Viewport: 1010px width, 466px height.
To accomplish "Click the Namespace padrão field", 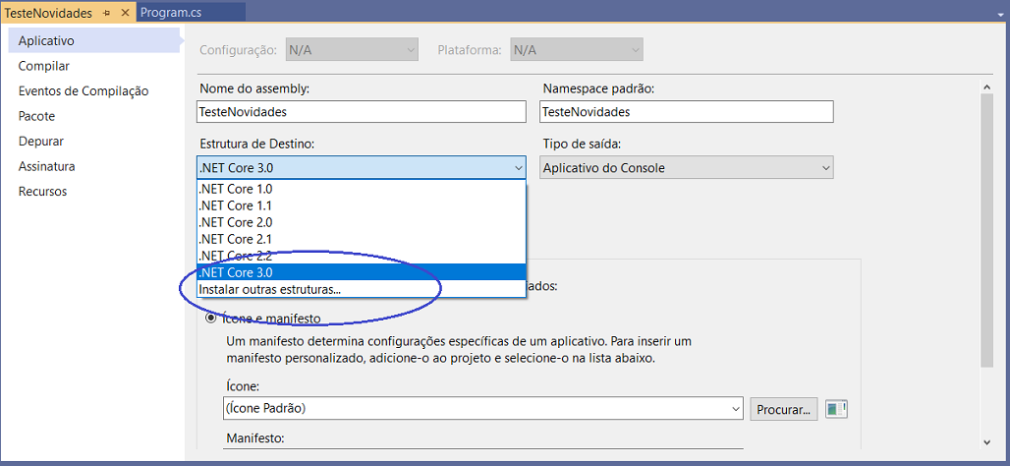I will [687, 111].
